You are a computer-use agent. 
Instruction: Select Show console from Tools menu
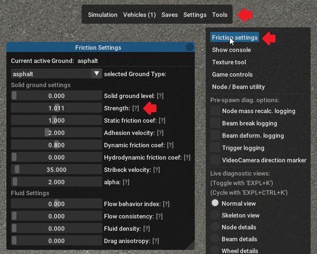click(x=231, y=50)
